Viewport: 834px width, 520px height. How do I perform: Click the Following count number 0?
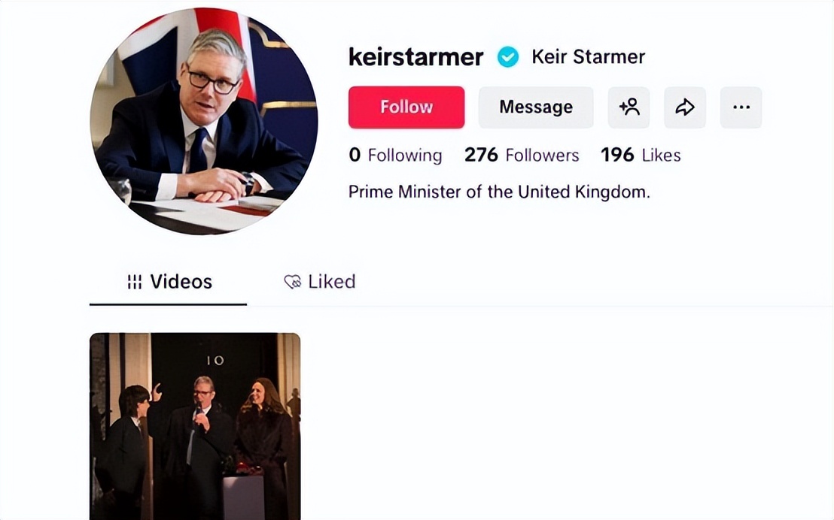[355, 155]
